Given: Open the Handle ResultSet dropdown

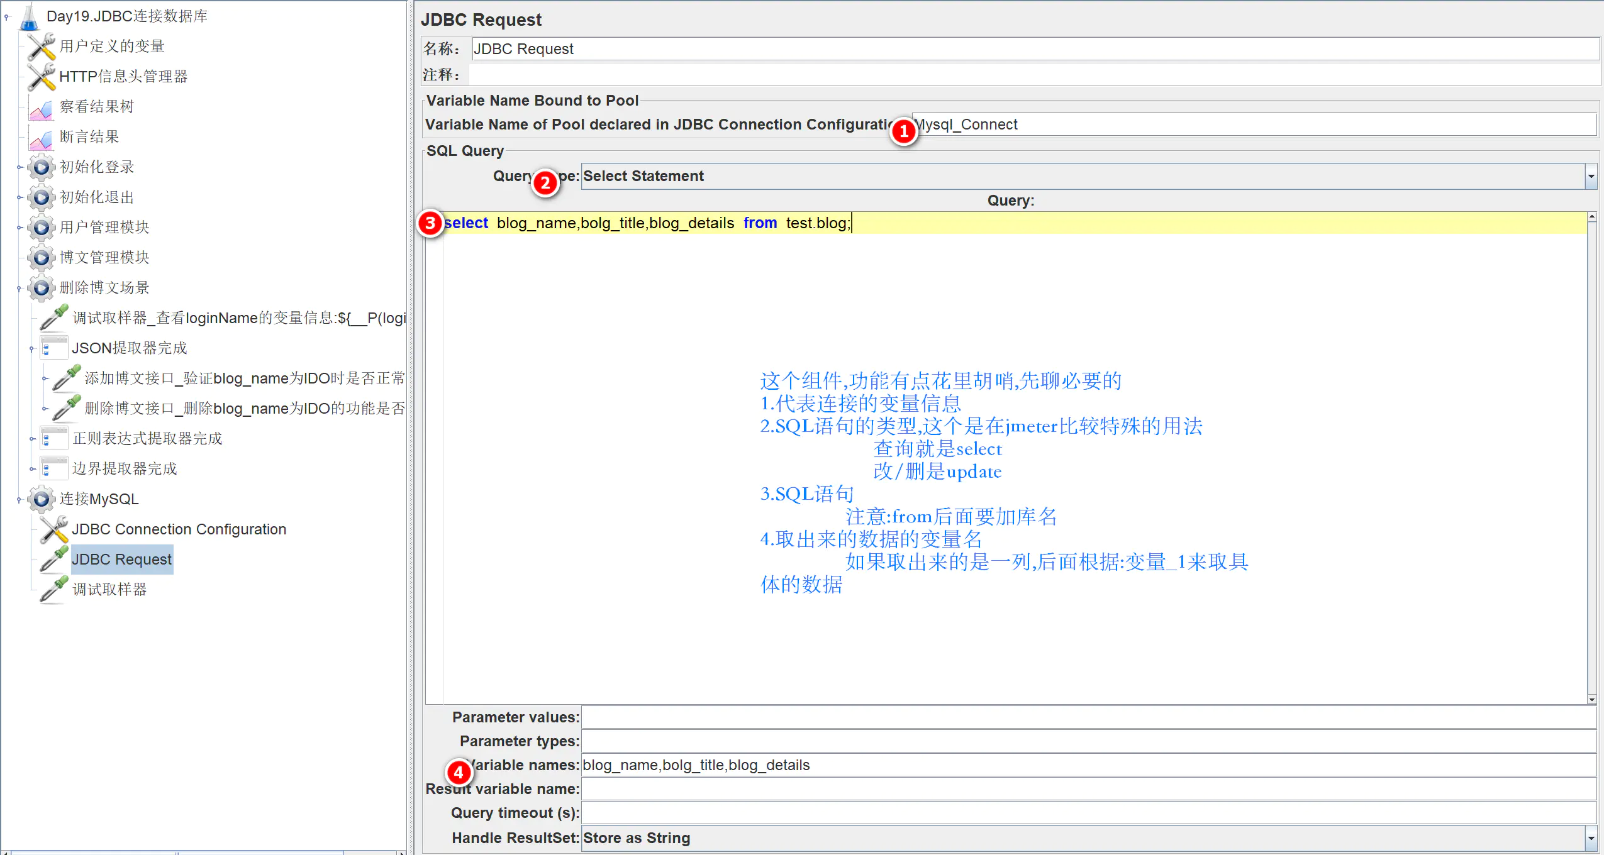Looking at the screenshot, I should (1591, 838).
